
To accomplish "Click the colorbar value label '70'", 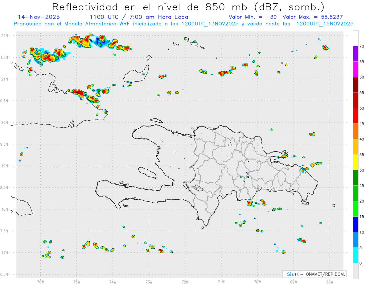I will point(362,46).
